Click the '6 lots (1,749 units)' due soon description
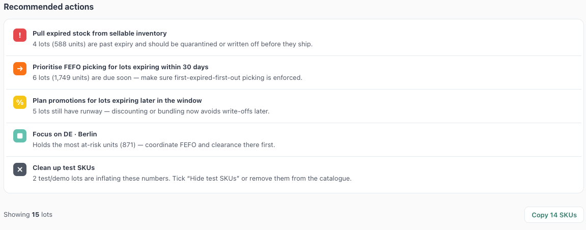 click(x=167, y=78)
